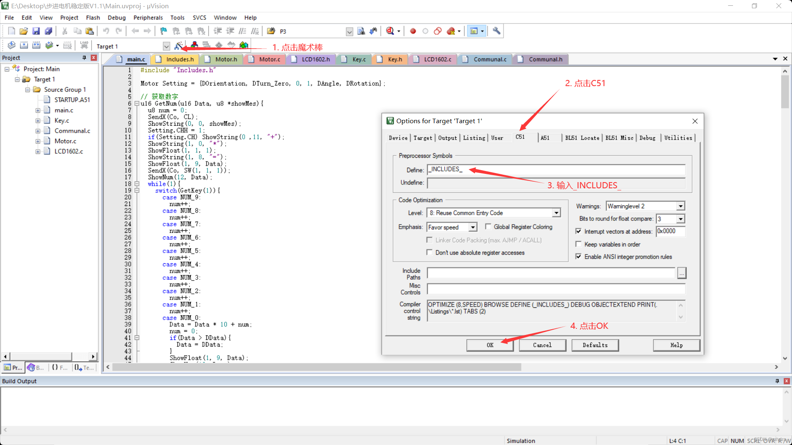792x445 pixels.
Task: Expand Motor.c in project tree
Action: (x=38, y=141)
